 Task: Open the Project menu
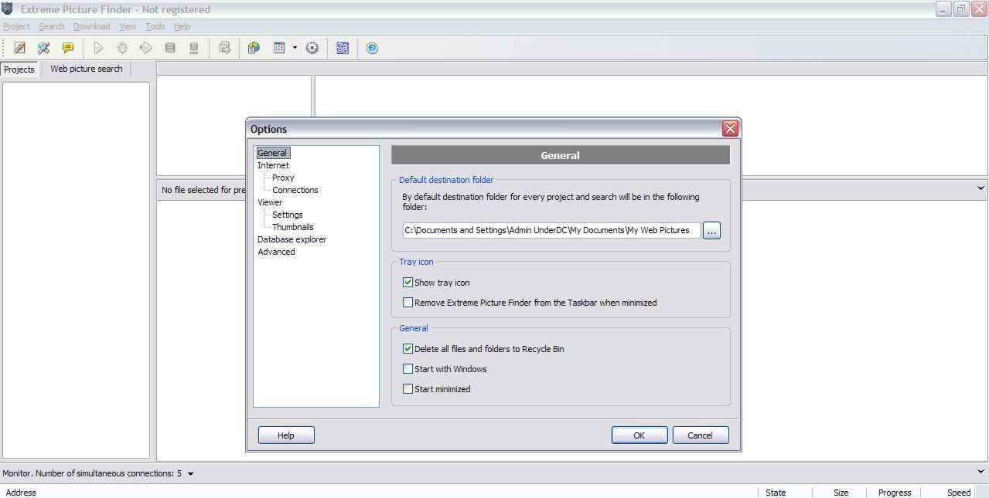click(16, 26)
